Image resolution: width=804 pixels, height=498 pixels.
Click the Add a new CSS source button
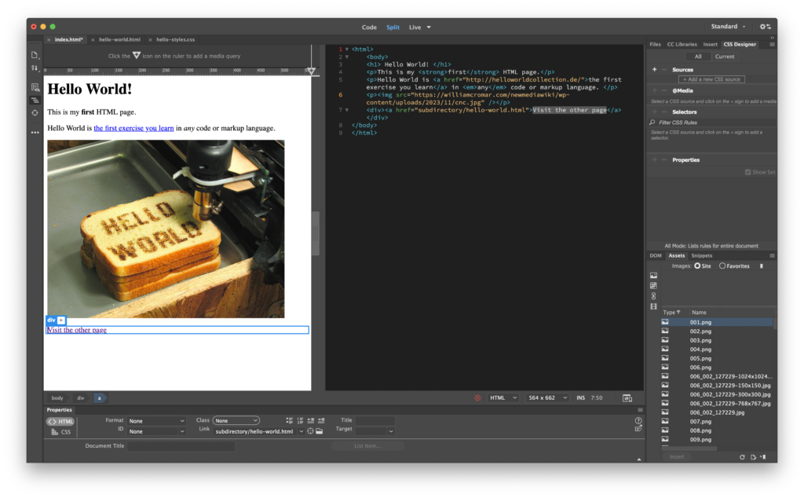click(x=711, y=79)
